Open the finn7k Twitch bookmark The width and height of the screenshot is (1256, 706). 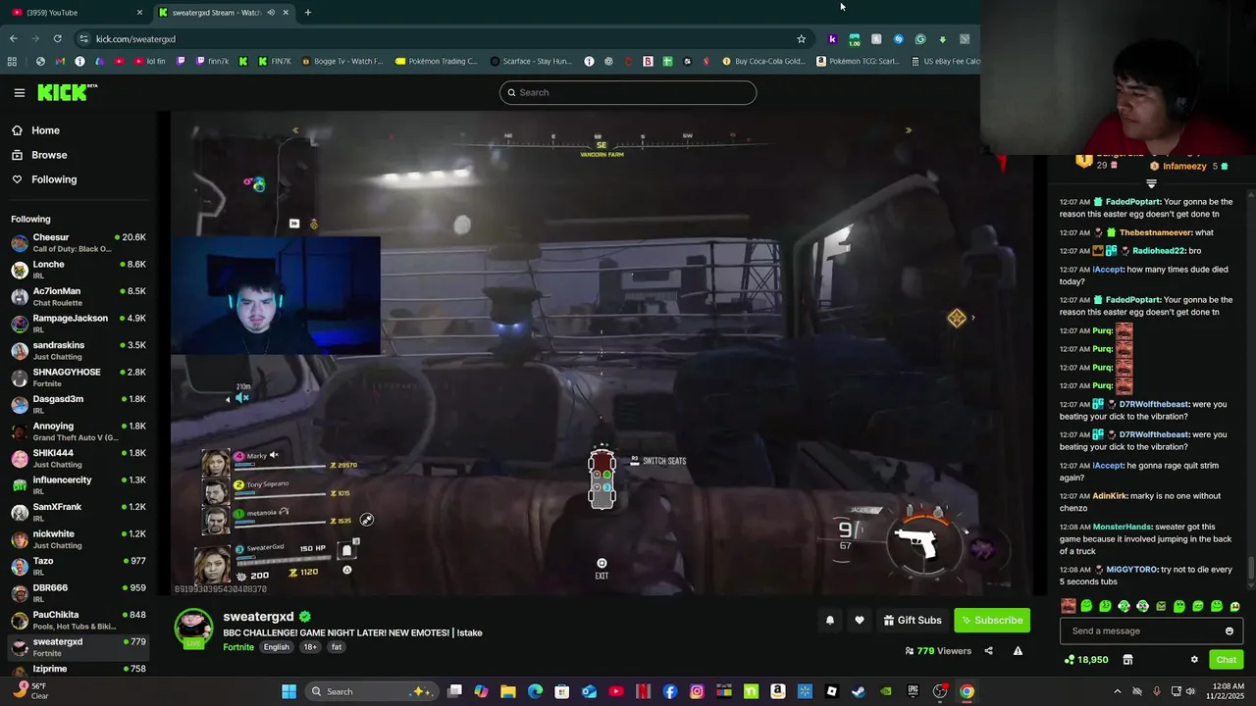pos(212,61)
